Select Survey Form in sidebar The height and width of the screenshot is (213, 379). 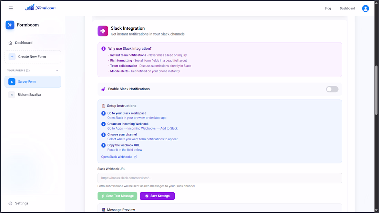click(33, 82)
